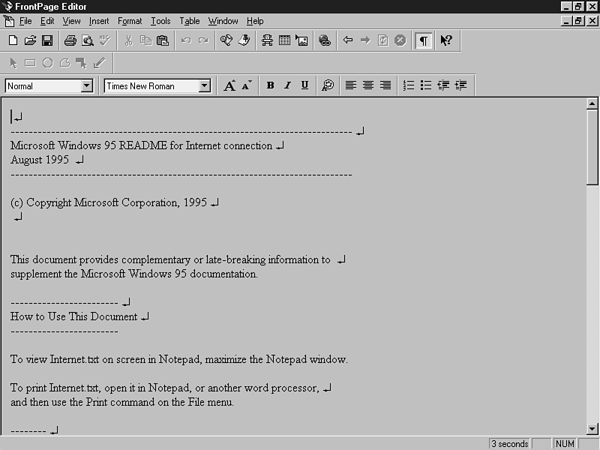
Task: Click the Open file folder icon
Action: coord(30,40)
